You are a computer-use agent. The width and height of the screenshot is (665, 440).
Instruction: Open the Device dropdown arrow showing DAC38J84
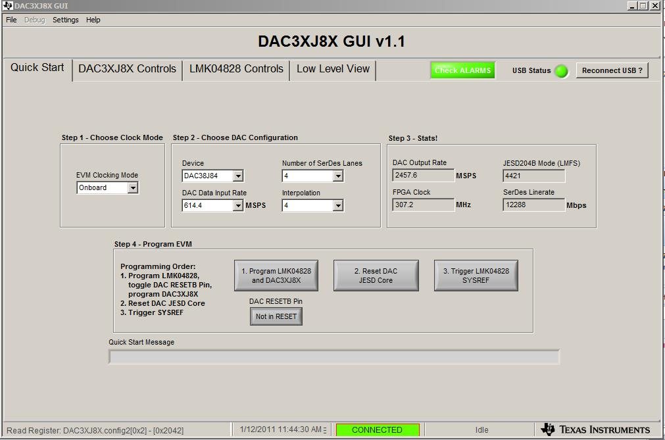point(238,176)
